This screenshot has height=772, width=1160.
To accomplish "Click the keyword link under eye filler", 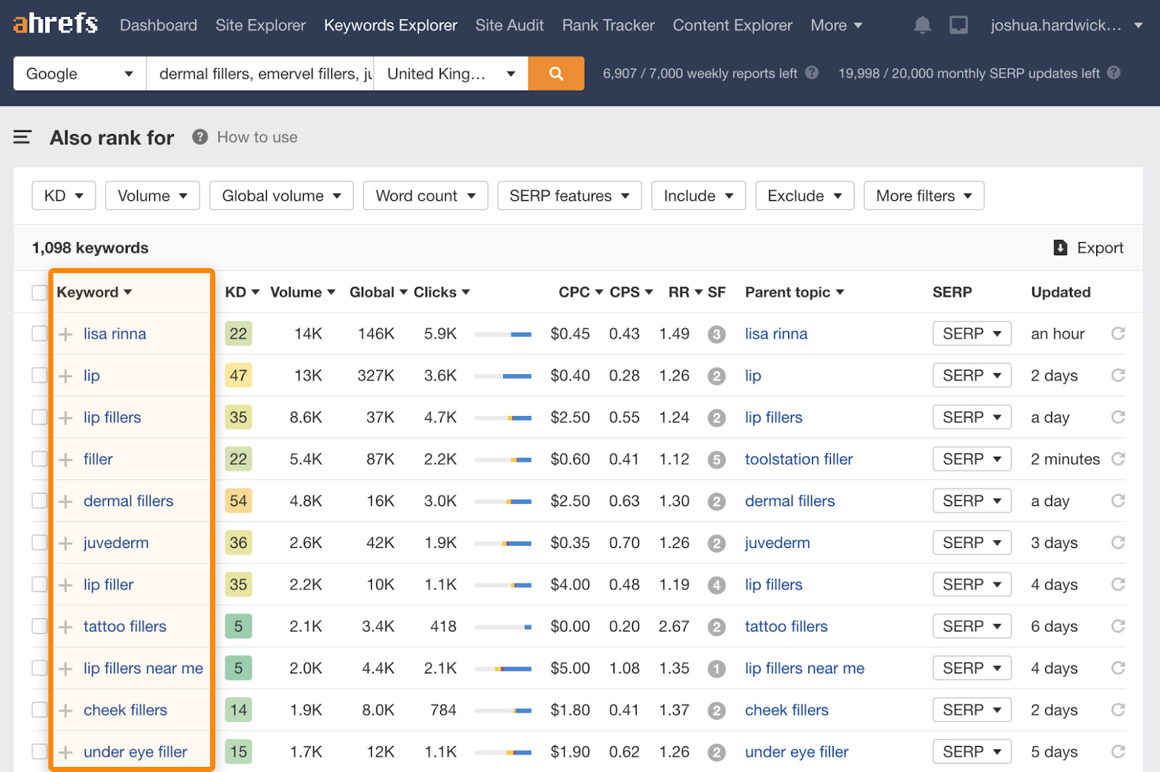I will click(135, 752).
